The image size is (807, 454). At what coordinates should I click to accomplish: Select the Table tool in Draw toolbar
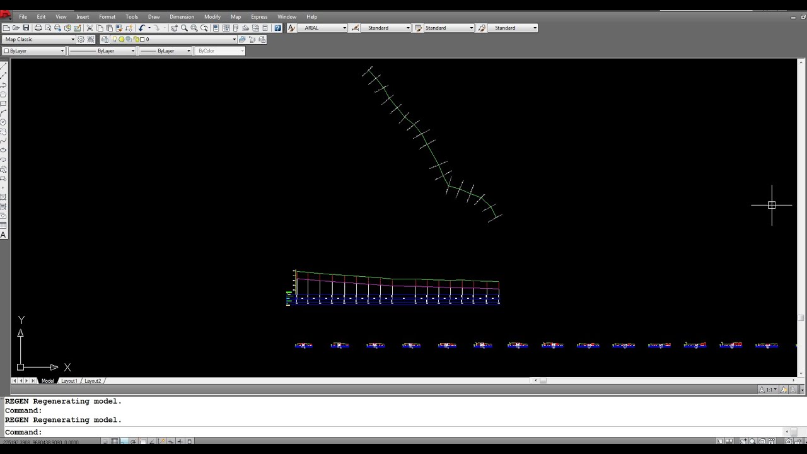click(x=3, y=225)
